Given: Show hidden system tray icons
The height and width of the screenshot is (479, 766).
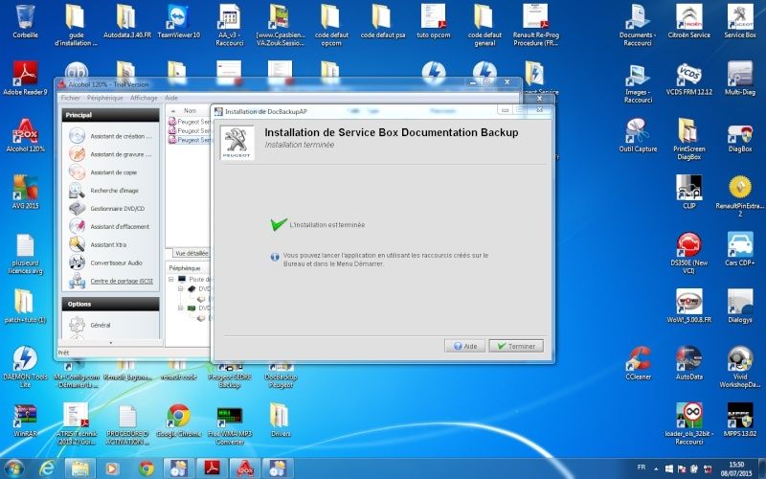Looking at the screenshot, I should click(656, 468).
